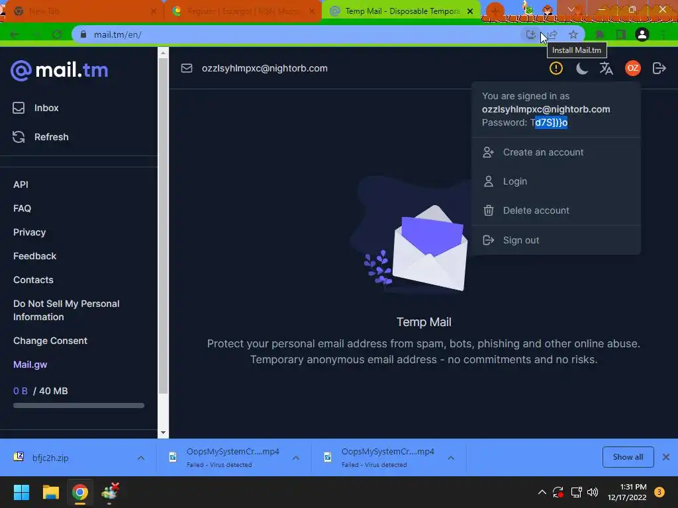Click the envelope icon beside the email address
Image resolution: width=678 pixels, height=508 pixels.
pos(187,68)
